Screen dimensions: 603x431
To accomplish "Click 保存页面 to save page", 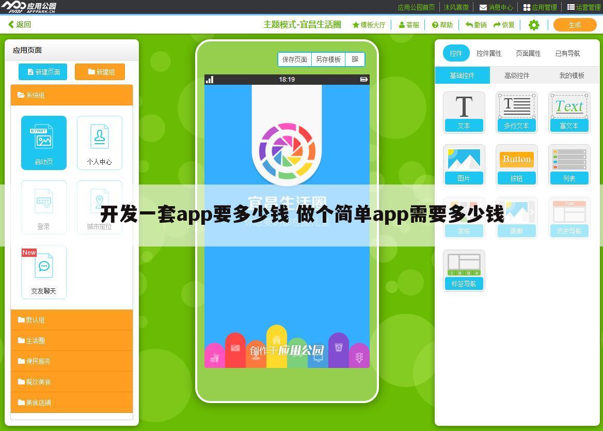I will [295, 59].
